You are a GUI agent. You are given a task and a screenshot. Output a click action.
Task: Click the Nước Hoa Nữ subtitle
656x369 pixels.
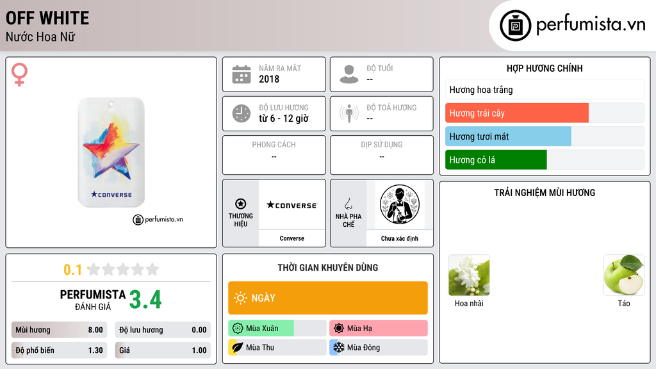[40, 37]
